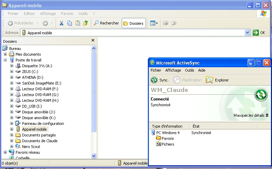Viewport: 272px width, 169px height.
Task: Select Lecteur DVD-RAM (G:) in tree
Action: (x=40, y=95)
